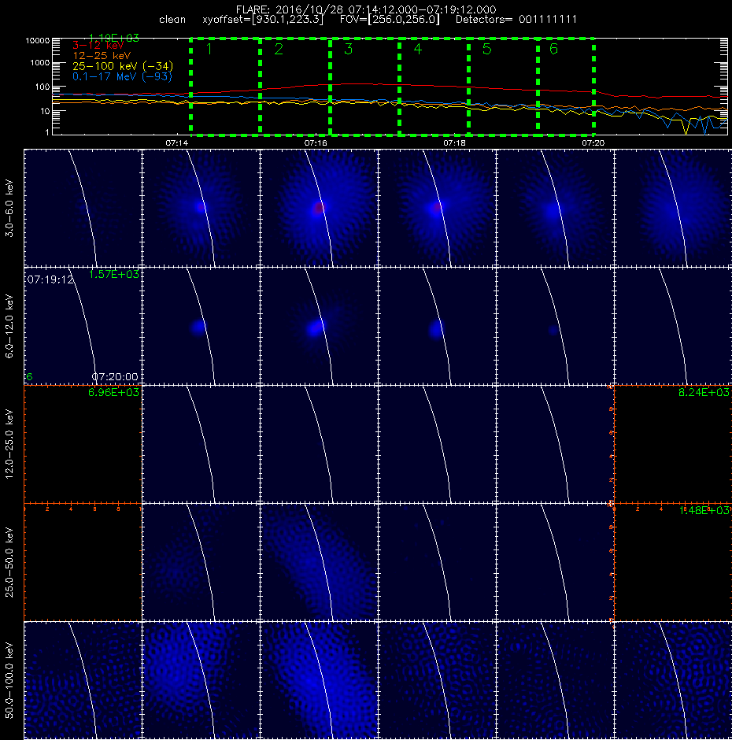Choose the 50.0-100.0 keV image for interval 3

pyautogui.click(x=319, y=680)
